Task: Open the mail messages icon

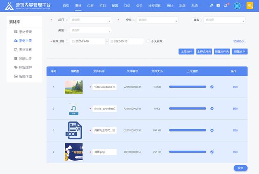Action: 219,6
